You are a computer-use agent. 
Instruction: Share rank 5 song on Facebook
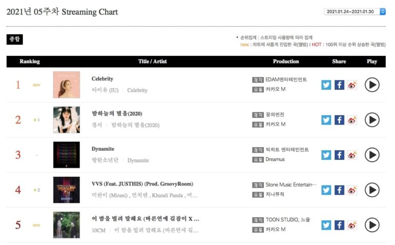tap(339, 225)
